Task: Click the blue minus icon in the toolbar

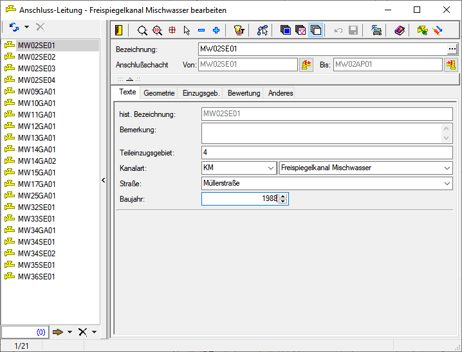Action: pyautogui.click(x=201, y=30)
